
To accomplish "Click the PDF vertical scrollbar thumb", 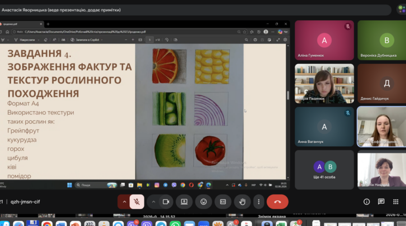I will pyautogui.click(x=288, y=95).
